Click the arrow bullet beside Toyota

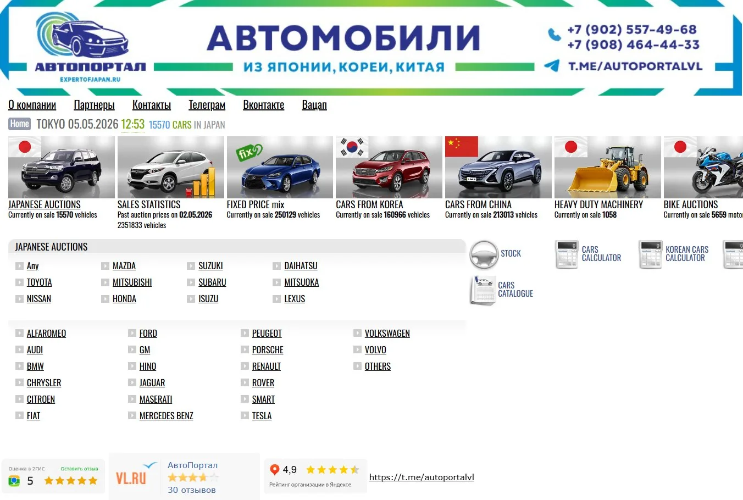pyautogui.click(x=20, y=282)
